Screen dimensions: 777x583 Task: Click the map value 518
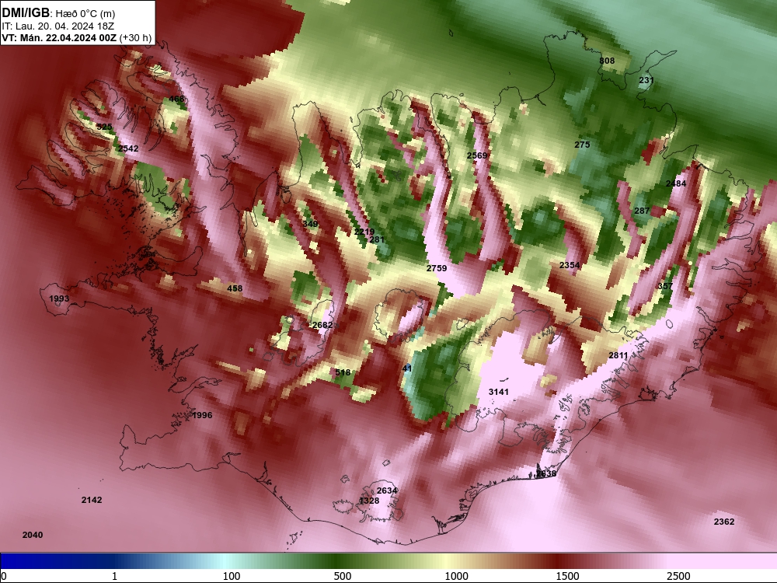coord(343,372)
